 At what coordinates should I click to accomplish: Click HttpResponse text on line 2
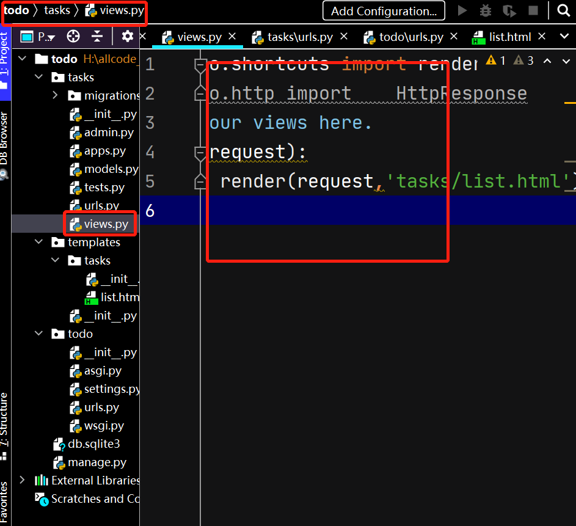point(461,93)
